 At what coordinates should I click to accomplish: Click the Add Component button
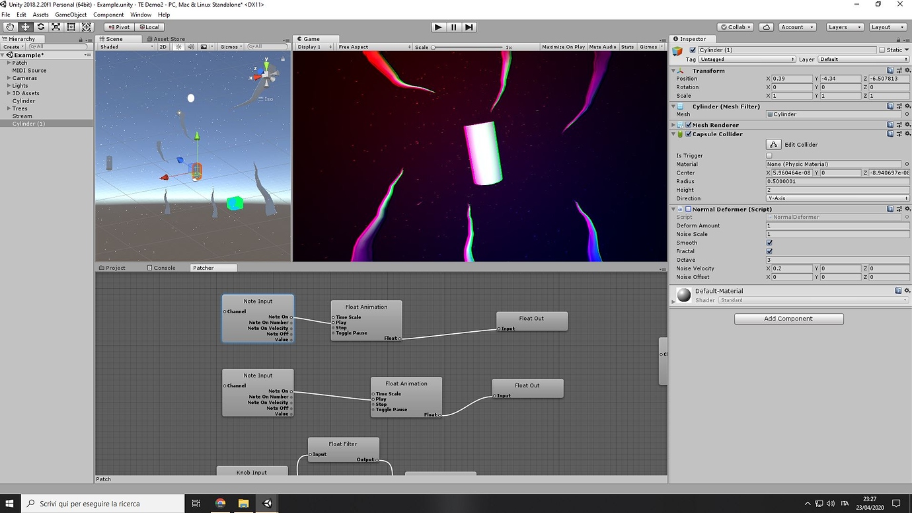pyautogui.click(x=788, y=318)
